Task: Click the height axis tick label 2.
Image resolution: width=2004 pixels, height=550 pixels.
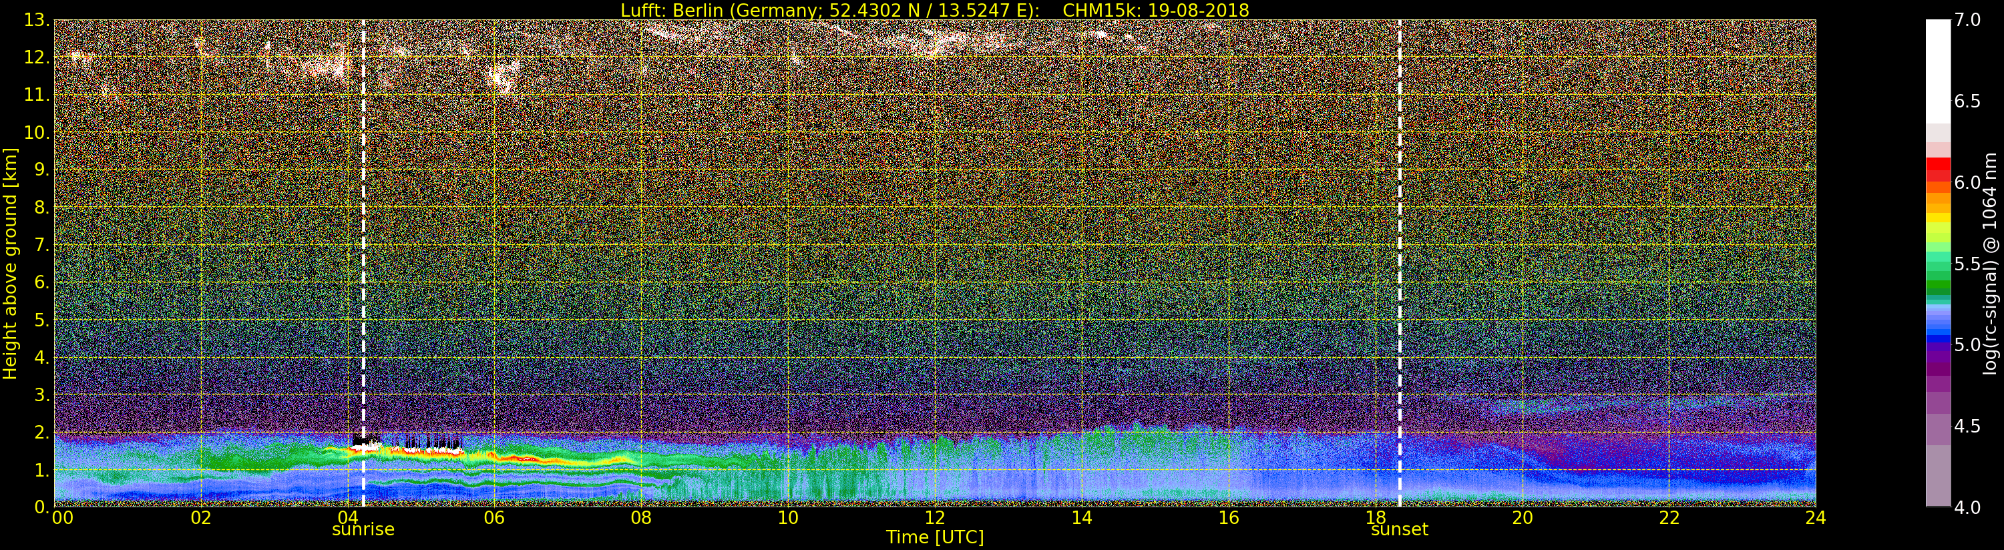Action: tap(42, 432)
